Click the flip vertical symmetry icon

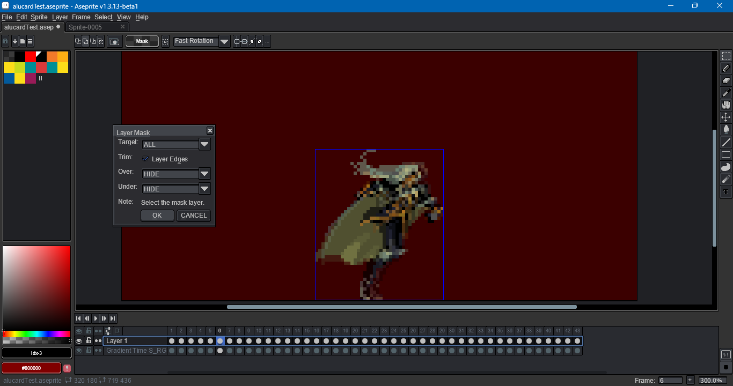244,42
